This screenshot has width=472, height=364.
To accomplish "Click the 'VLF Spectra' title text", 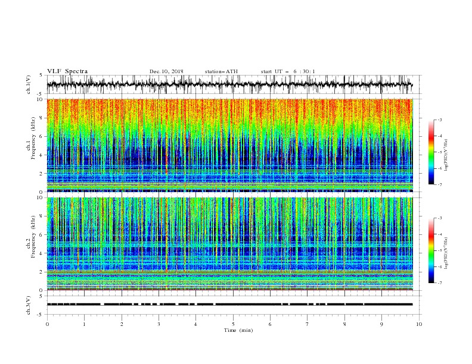I will pyautogui.click(x=67, y=71).
